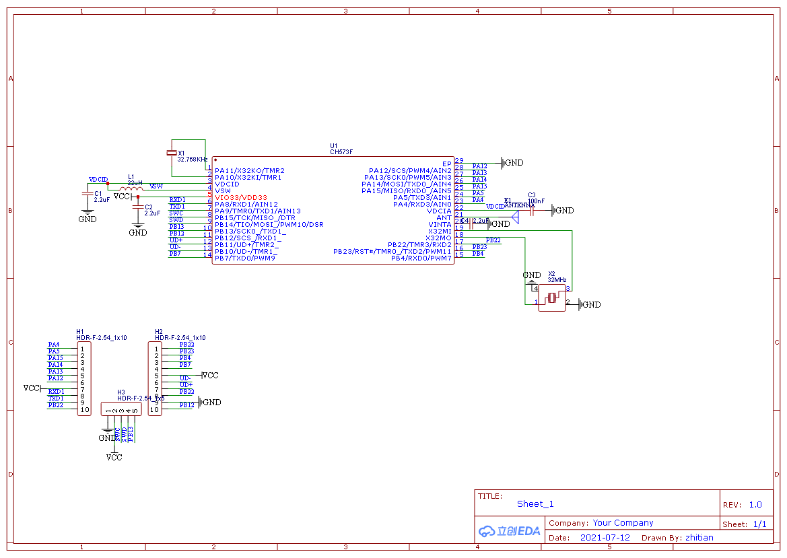
Task: Select the 2021-07-12 date value
Action: tap(605, 538)
